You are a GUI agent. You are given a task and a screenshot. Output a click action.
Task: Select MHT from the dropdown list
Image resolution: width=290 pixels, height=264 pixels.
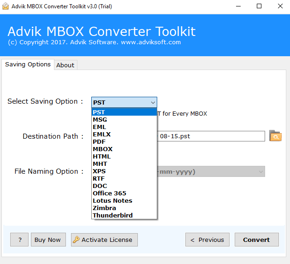124,164
